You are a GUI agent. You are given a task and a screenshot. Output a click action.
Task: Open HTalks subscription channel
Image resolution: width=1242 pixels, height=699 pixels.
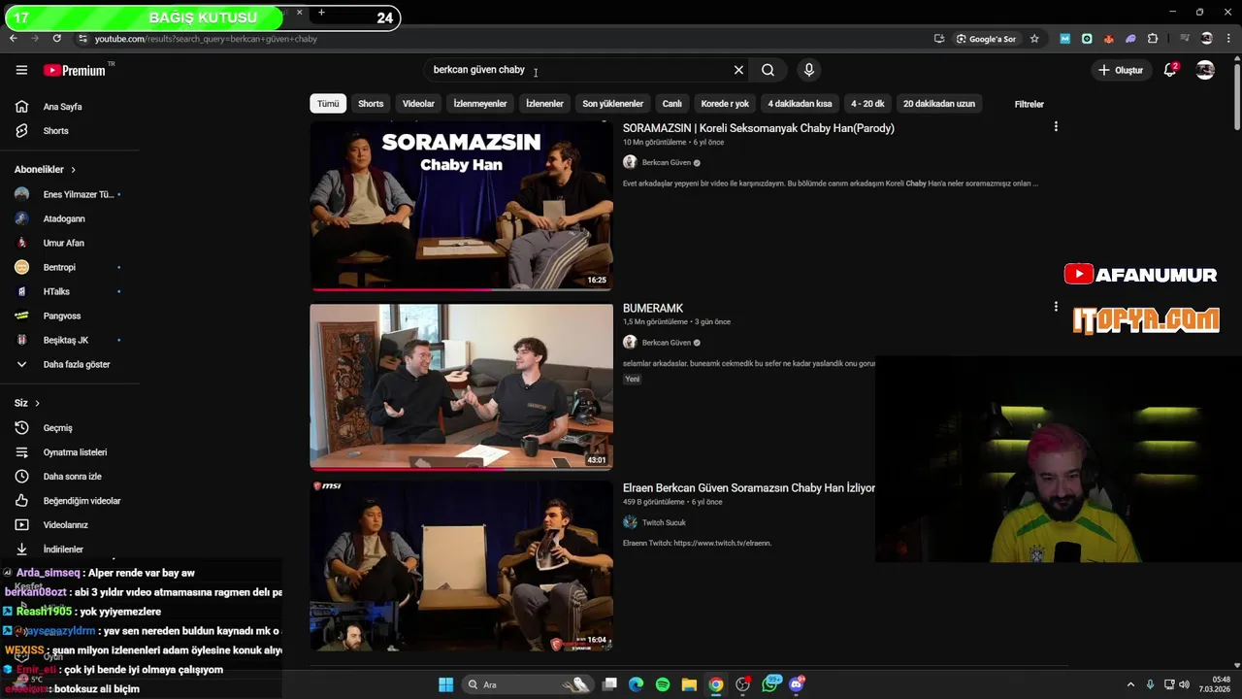56,291
